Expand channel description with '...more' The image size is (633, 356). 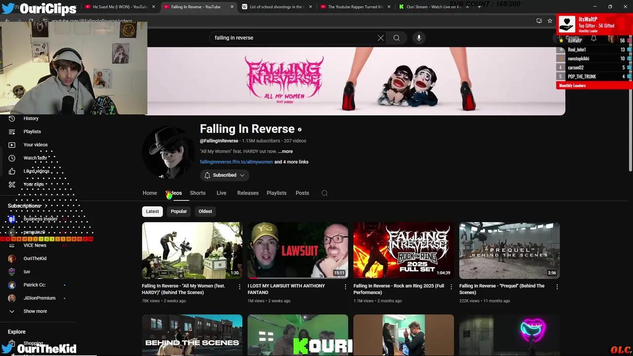pos(285,151)
